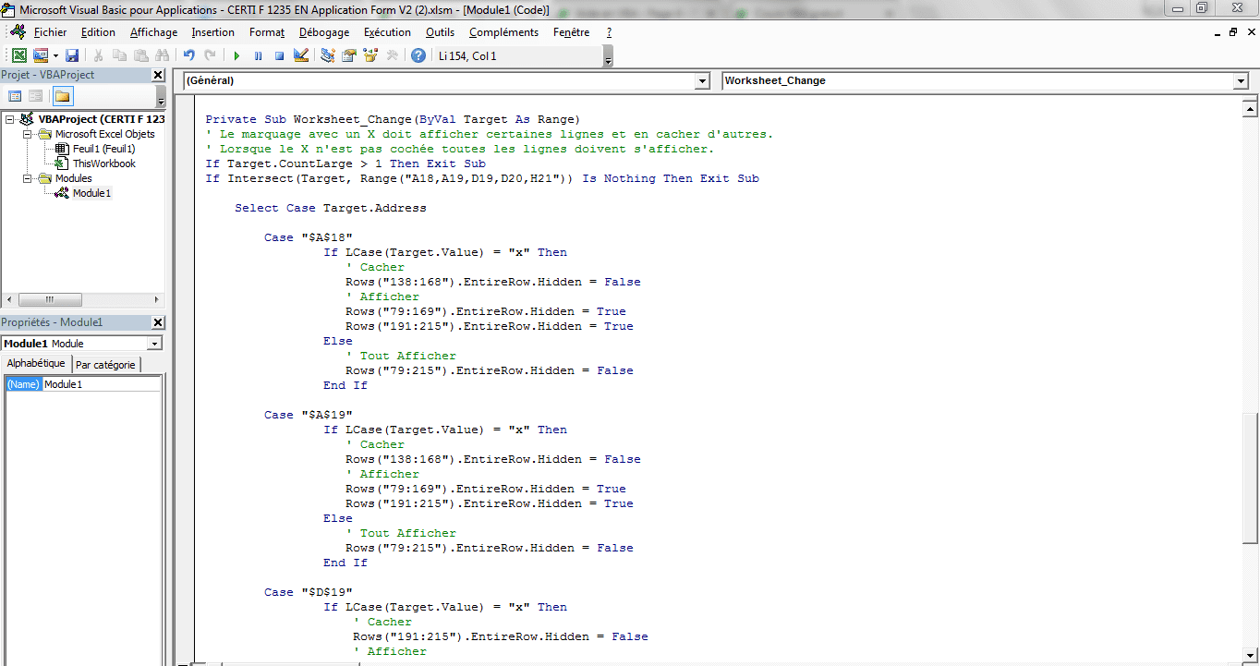Image resolution: width=1260 pixels, height=666 pixels.
Task: Open help with the blue question mark icon
Action: [418, 56]
